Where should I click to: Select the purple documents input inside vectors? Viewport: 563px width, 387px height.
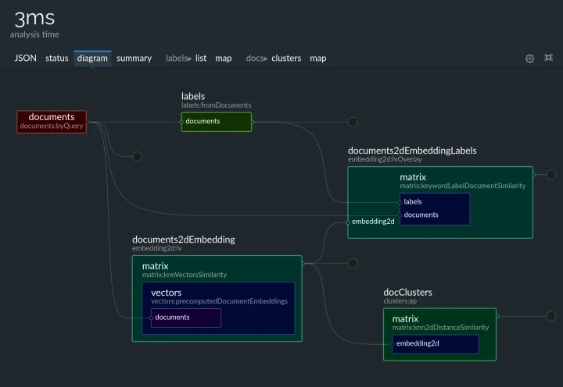[x=186, y=318]
